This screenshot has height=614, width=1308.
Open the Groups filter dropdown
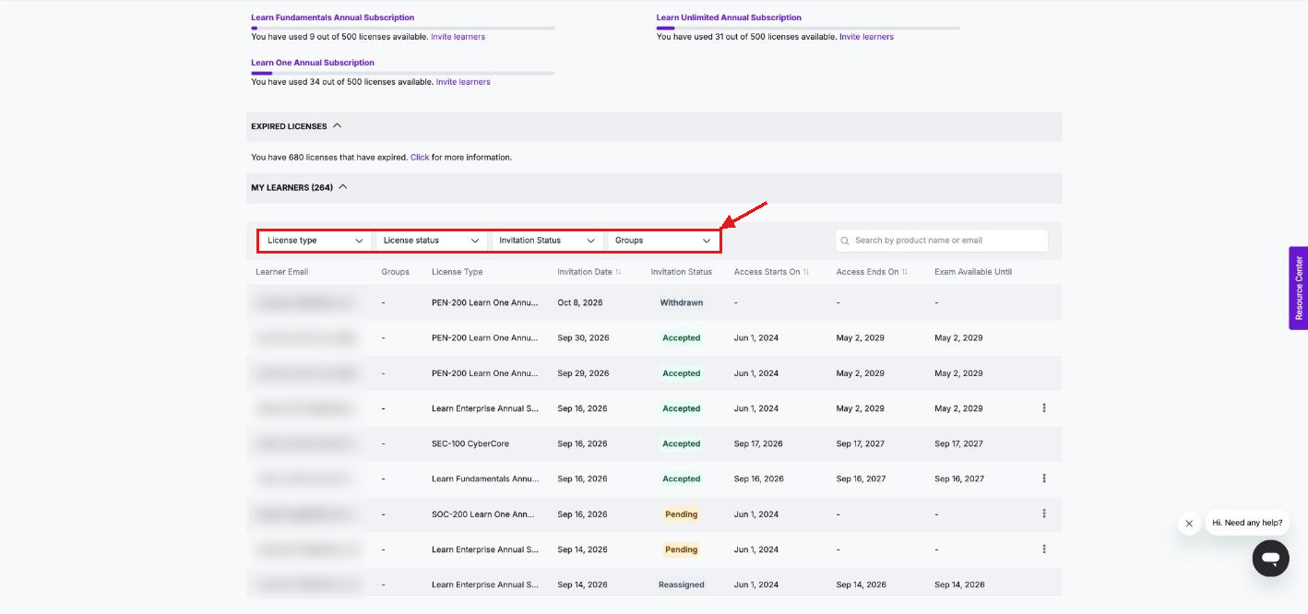[x=663, y=241]
